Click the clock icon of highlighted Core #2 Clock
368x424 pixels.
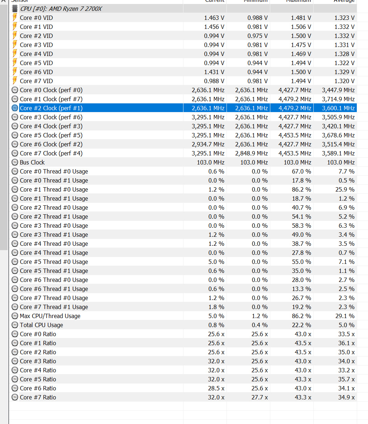[x=15, y=108]
